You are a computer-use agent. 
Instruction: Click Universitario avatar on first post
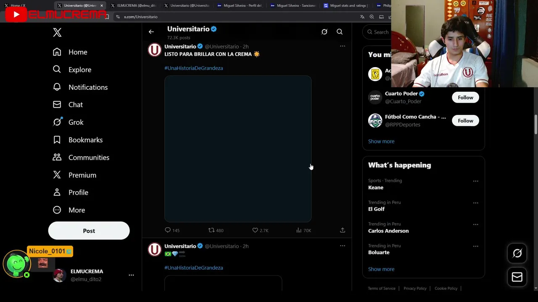coord(155,50)
